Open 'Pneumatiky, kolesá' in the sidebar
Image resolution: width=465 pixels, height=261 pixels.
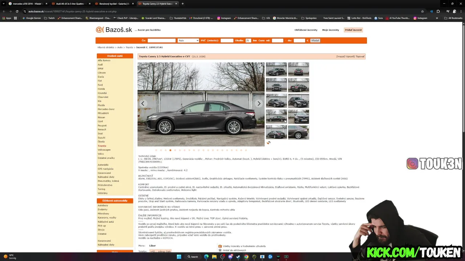point(108,181)
